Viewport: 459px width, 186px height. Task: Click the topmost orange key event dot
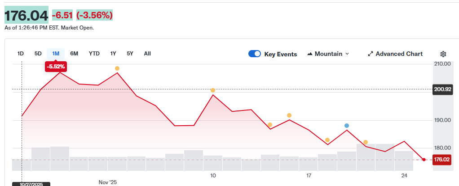[x=117, y=68]
